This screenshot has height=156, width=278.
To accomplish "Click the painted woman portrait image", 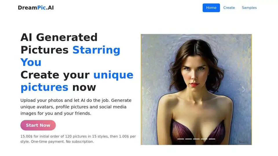I will click(x=196, y=90).
